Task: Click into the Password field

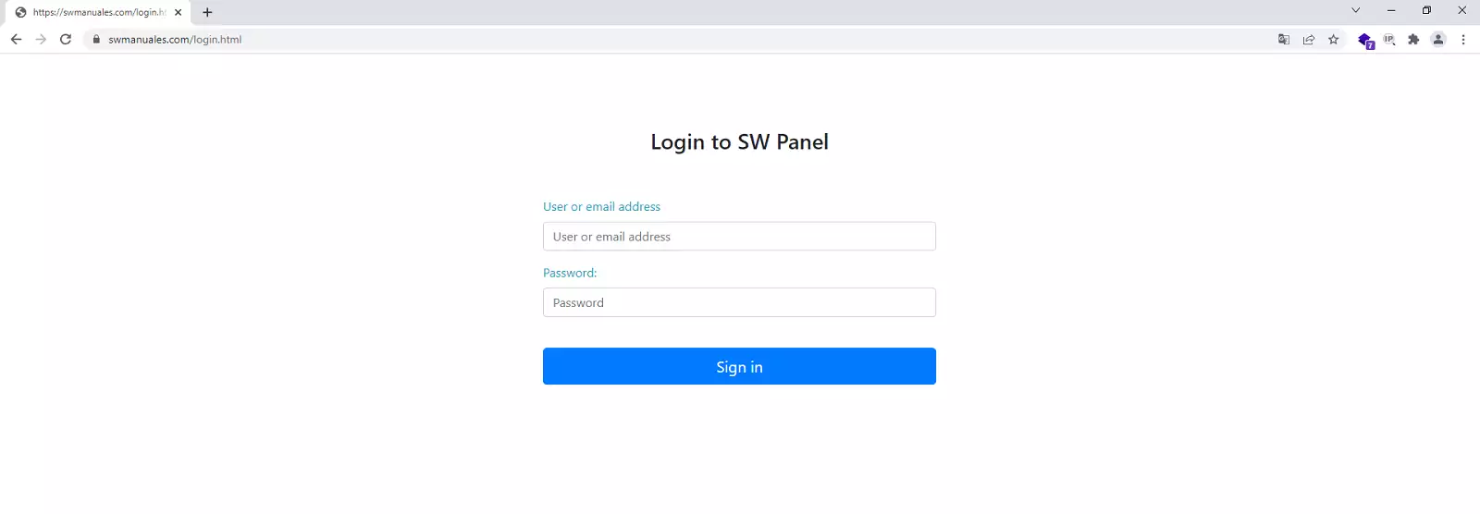Action: point(739,302)
